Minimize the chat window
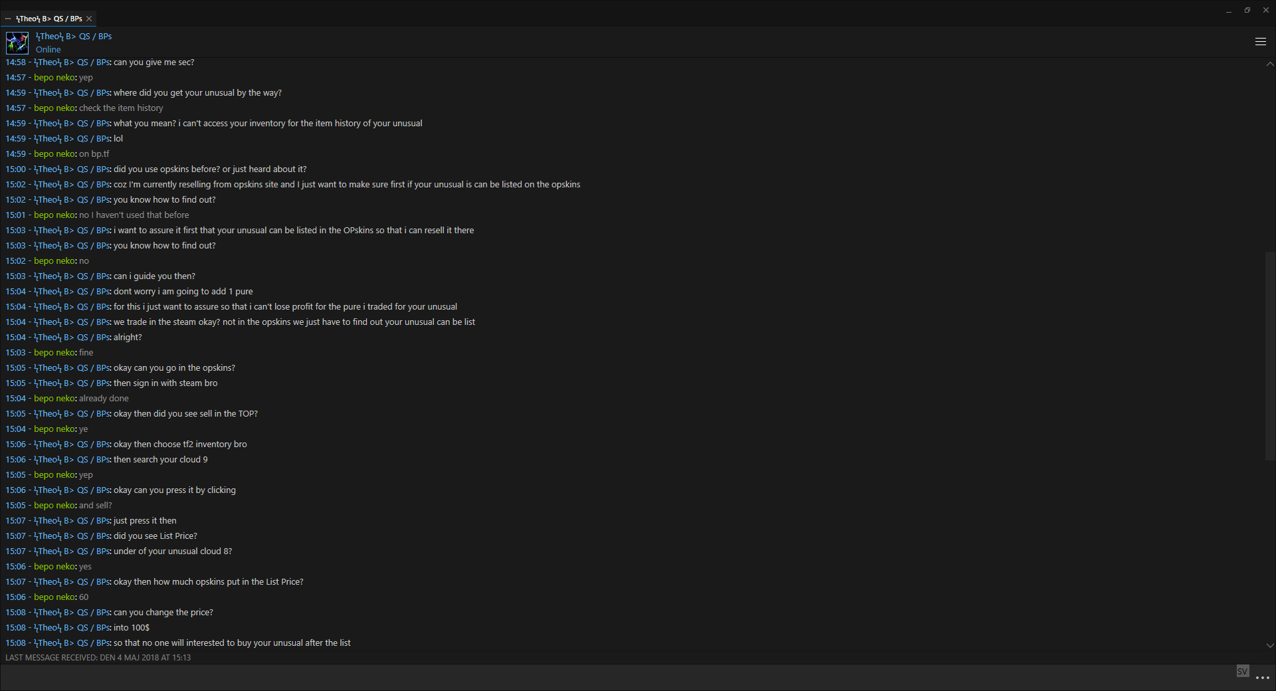1276x691 pixels. (1229, 11)
